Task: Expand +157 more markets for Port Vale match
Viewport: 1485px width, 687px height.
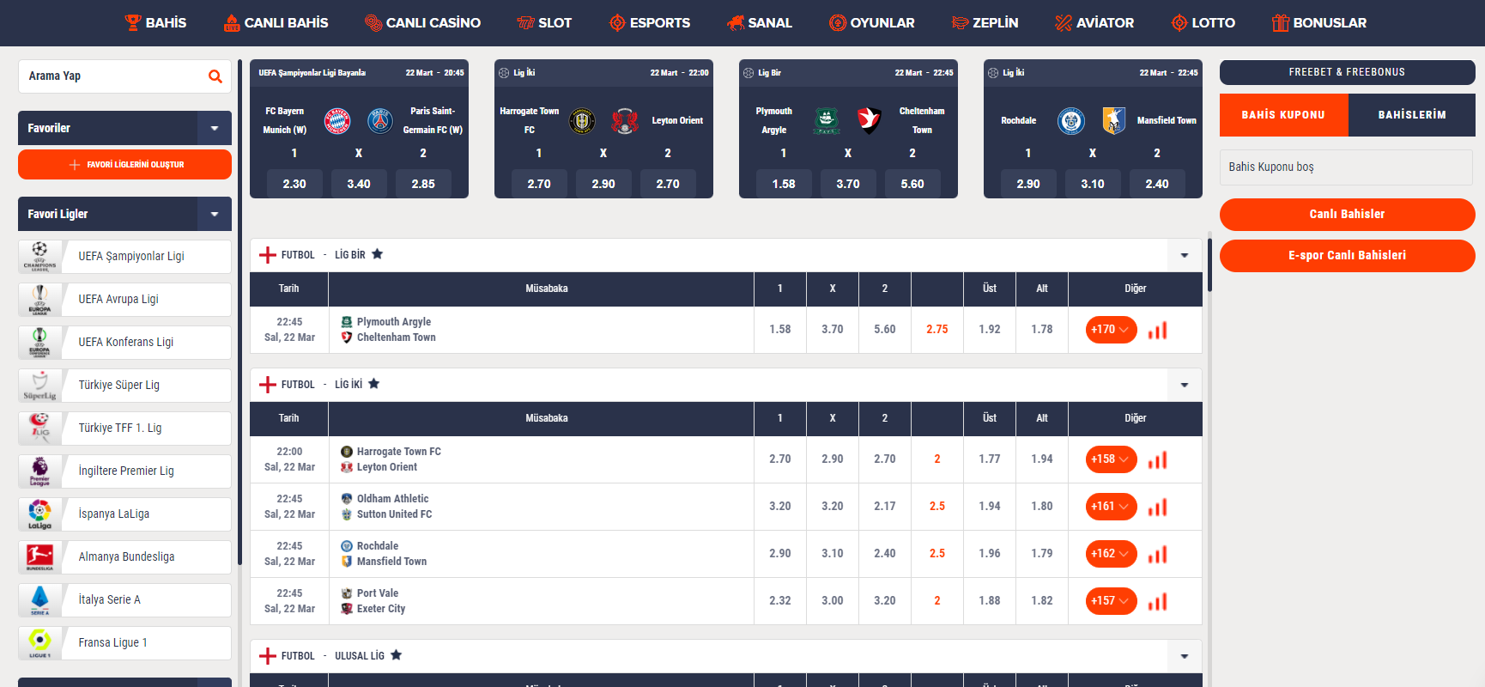Action: tap(1111, 601)
